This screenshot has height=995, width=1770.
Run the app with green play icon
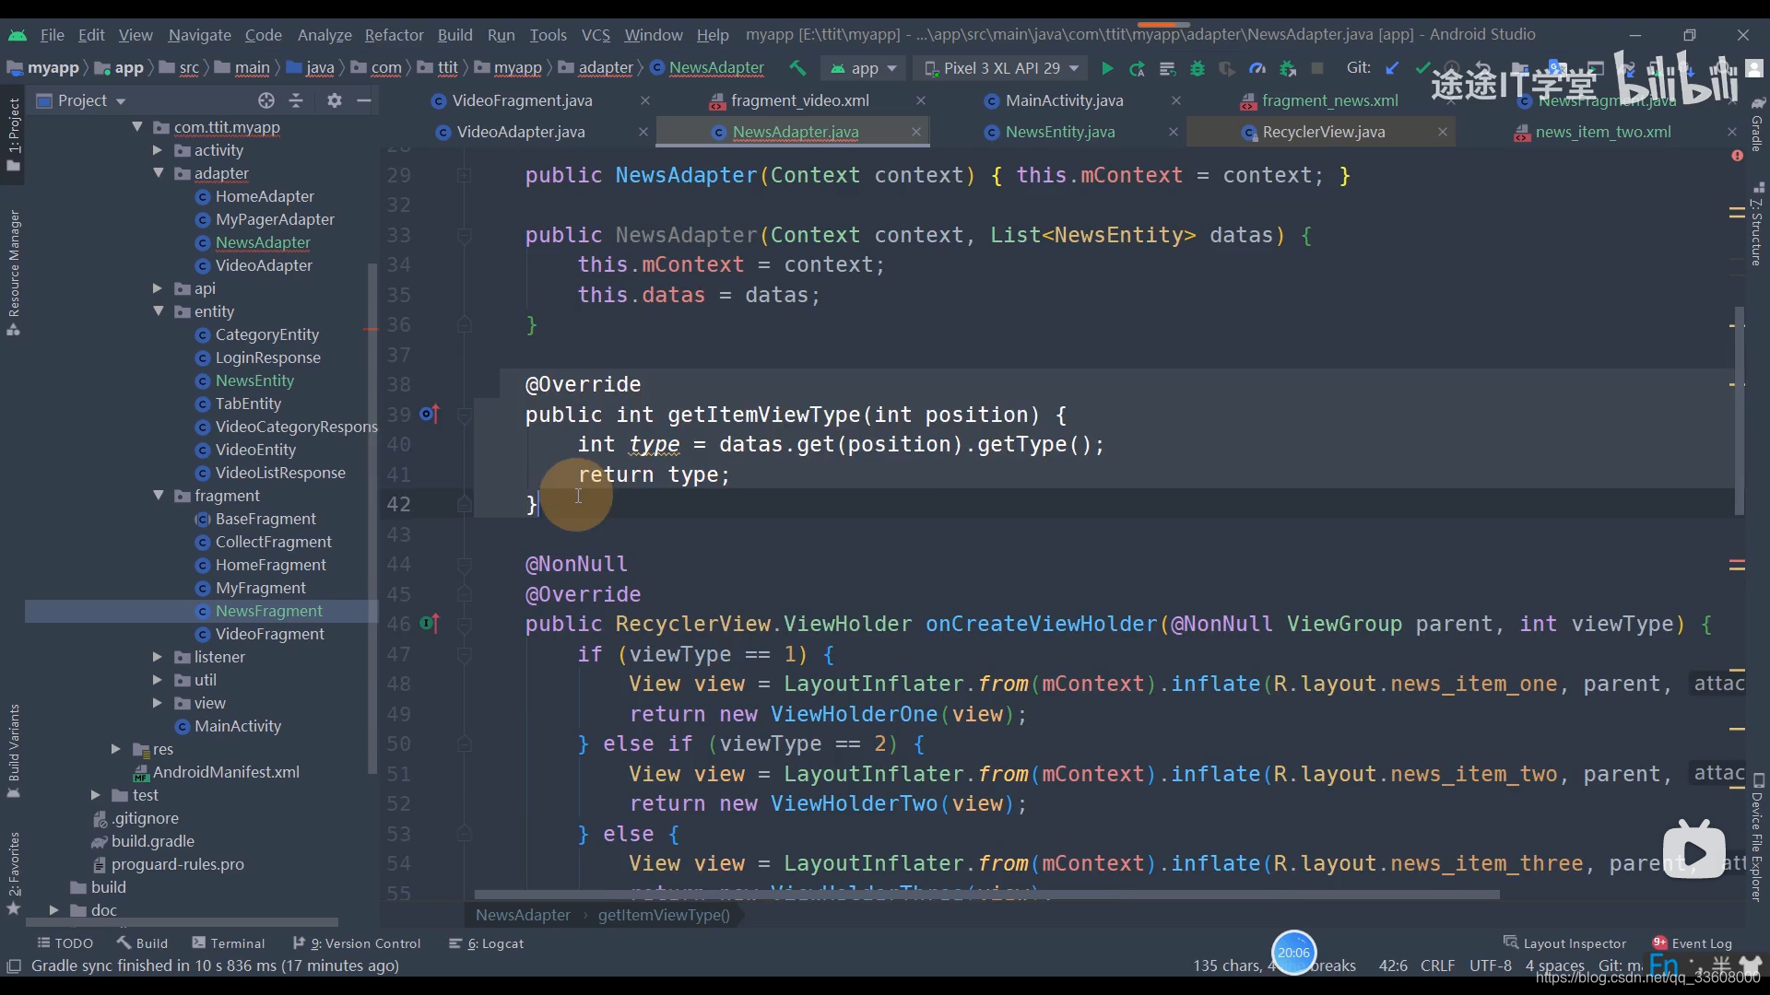1107,68
